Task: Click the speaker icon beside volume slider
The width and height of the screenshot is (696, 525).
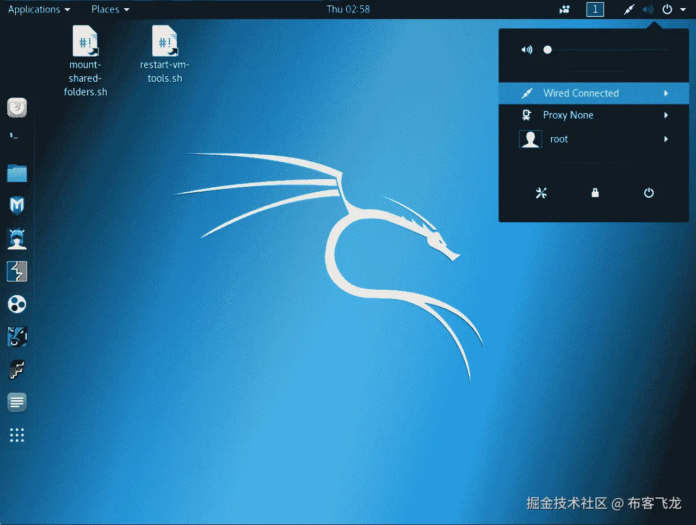Action: [527, 50]
